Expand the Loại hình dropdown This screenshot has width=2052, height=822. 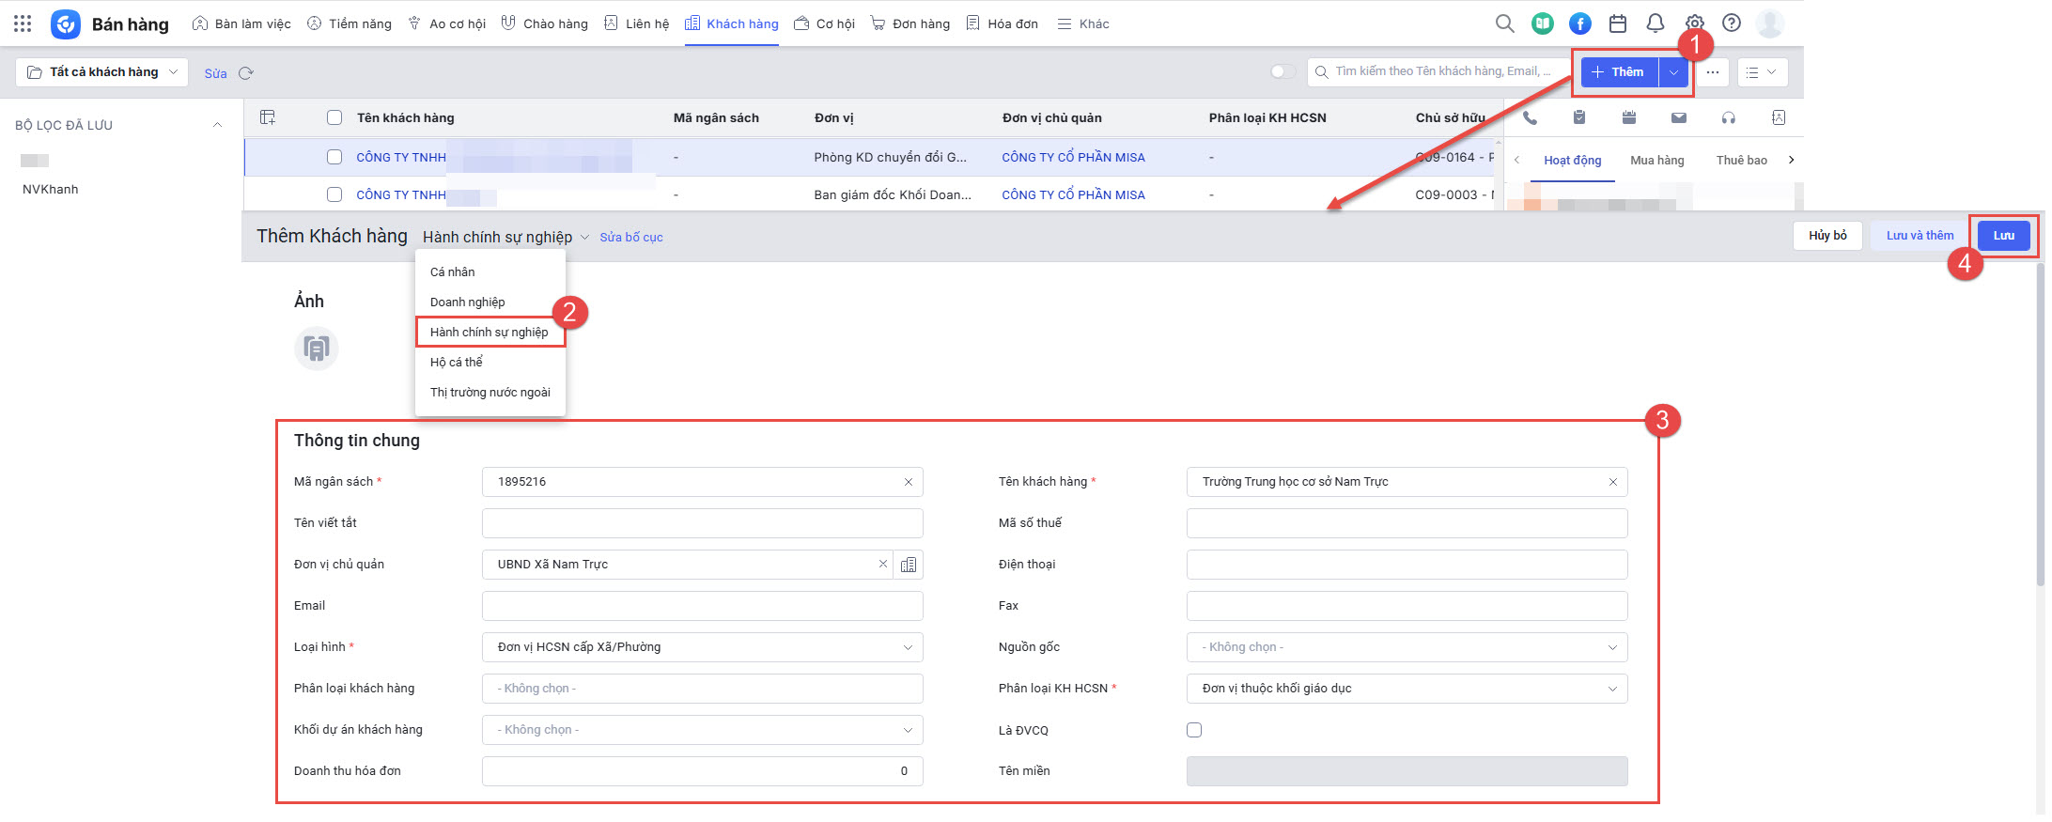coord(702,647)
